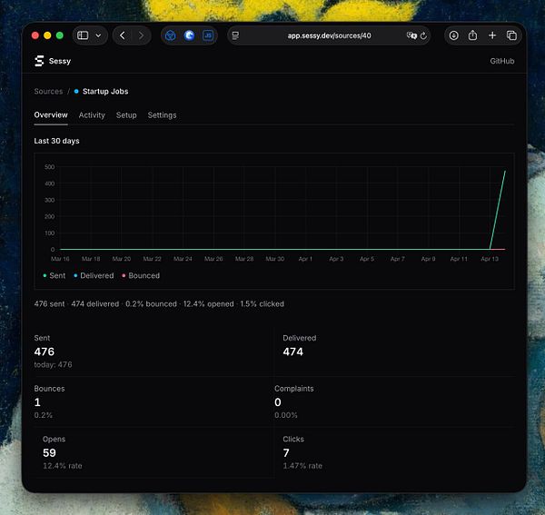Open the GitHub link
Image resolution: width=545 pixels, height=515 pixels.
(x=502, y=61)
